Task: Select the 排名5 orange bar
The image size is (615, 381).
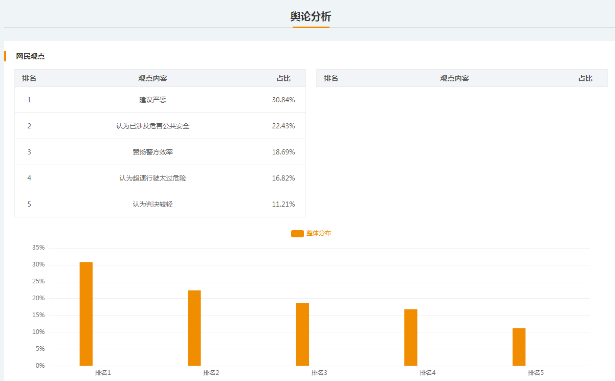Action: coord(519,347)
